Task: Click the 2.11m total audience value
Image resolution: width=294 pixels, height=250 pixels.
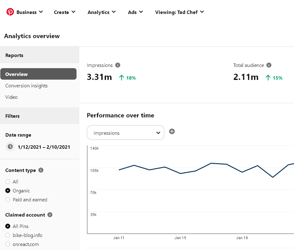Action: coord(246,77)
